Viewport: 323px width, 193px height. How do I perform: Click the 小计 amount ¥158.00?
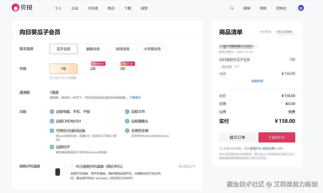pyautogui.click(x=288, y=74)
